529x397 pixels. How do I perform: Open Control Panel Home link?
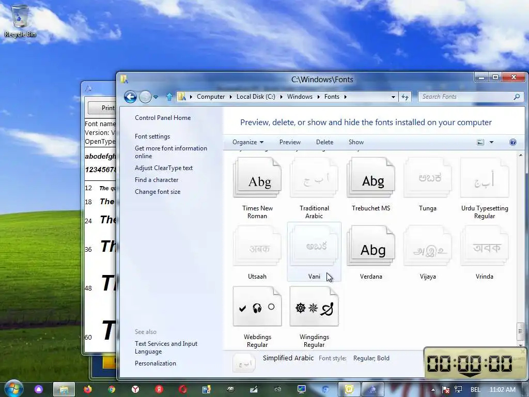point(163,118)
